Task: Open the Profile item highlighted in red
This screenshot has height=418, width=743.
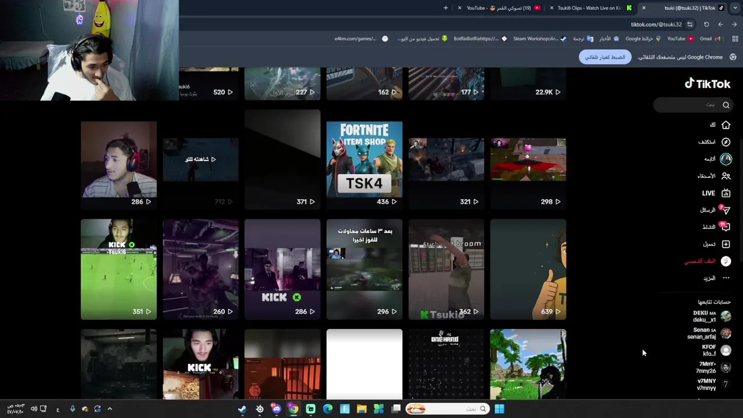Action: (x=707, y=261)
